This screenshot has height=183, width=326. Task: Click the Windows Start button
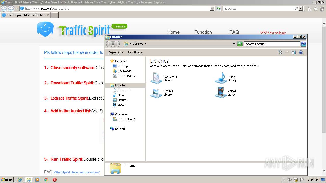[x=7, y=179]
